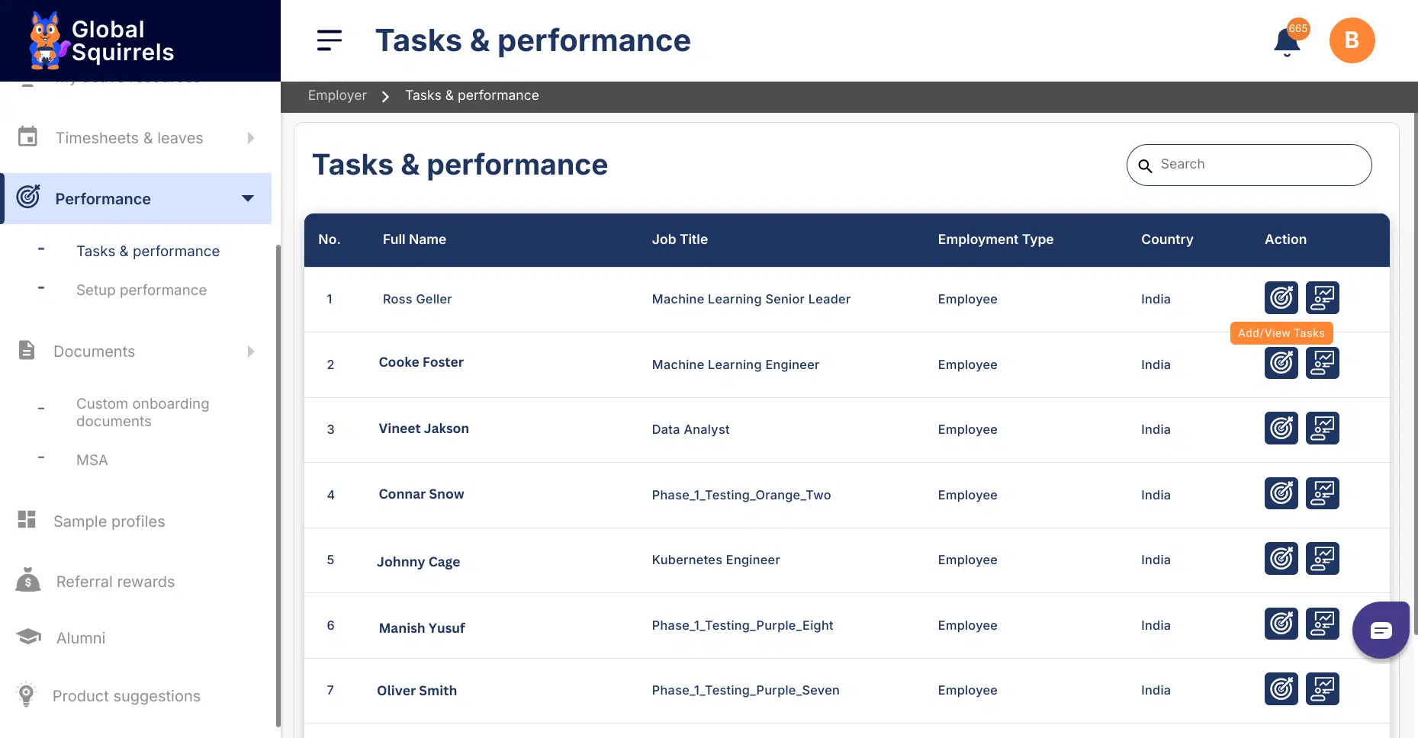Click the target tasks icon for Vineet Jakson
1418x738 pixels.
1281,428
